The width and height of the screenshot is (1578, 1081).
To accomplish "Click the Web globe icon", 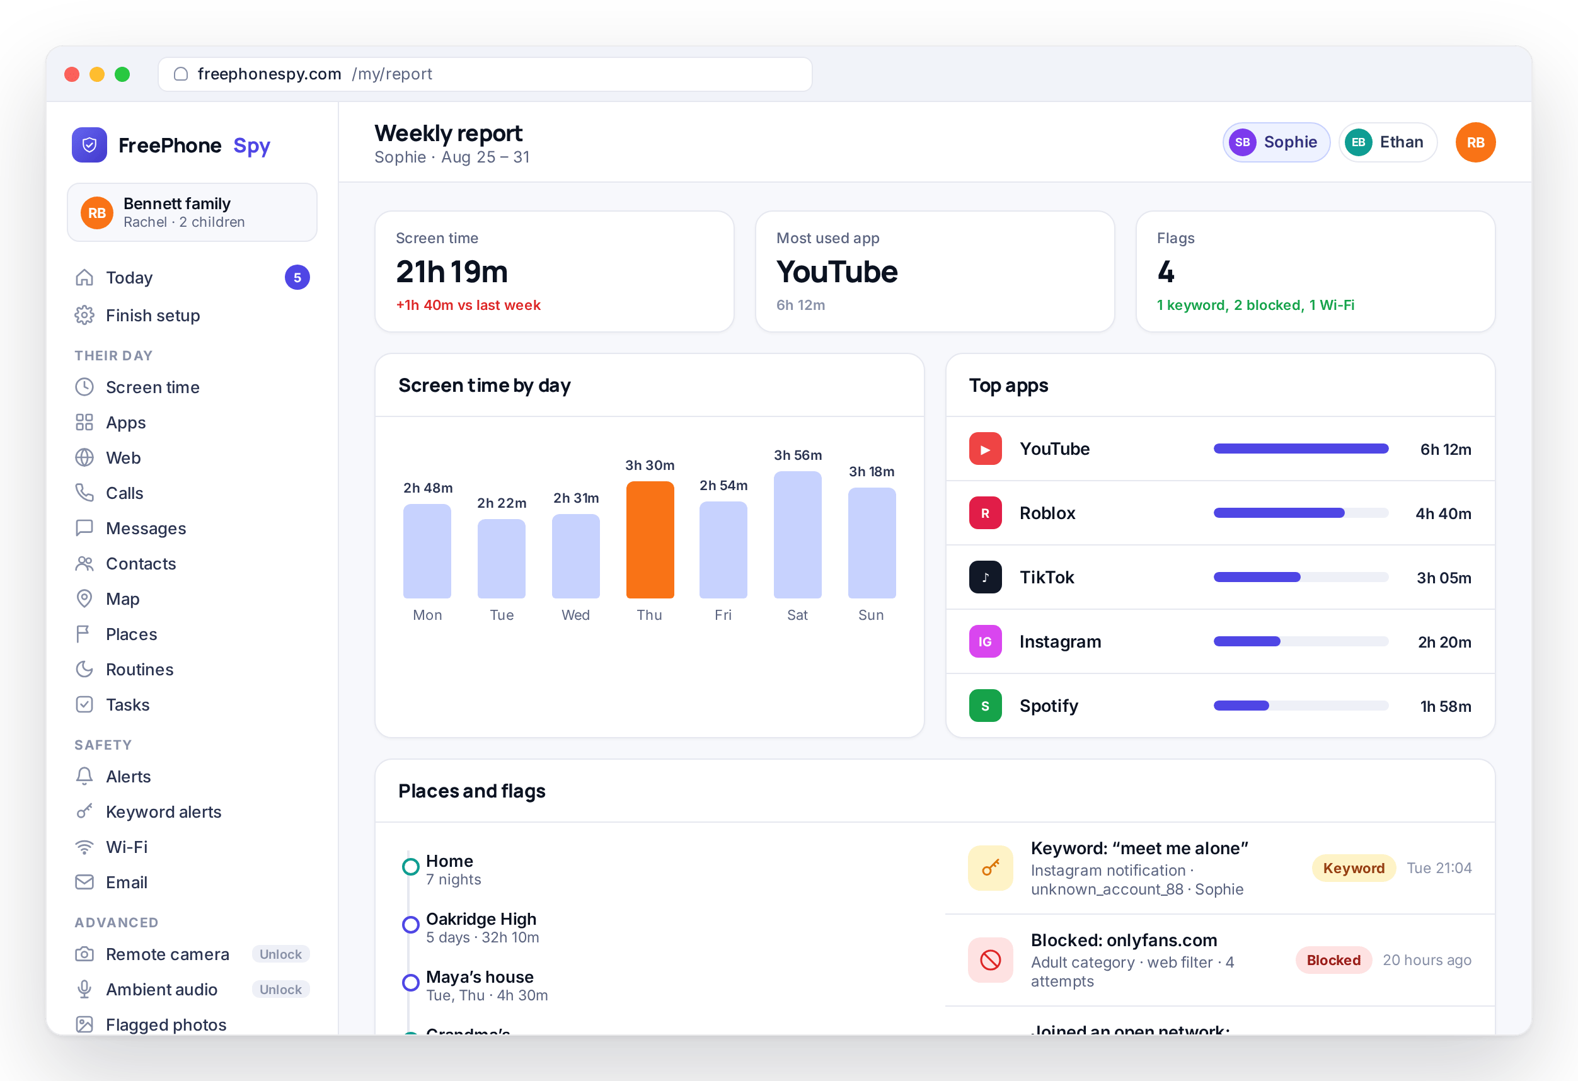I will point(84,458).
